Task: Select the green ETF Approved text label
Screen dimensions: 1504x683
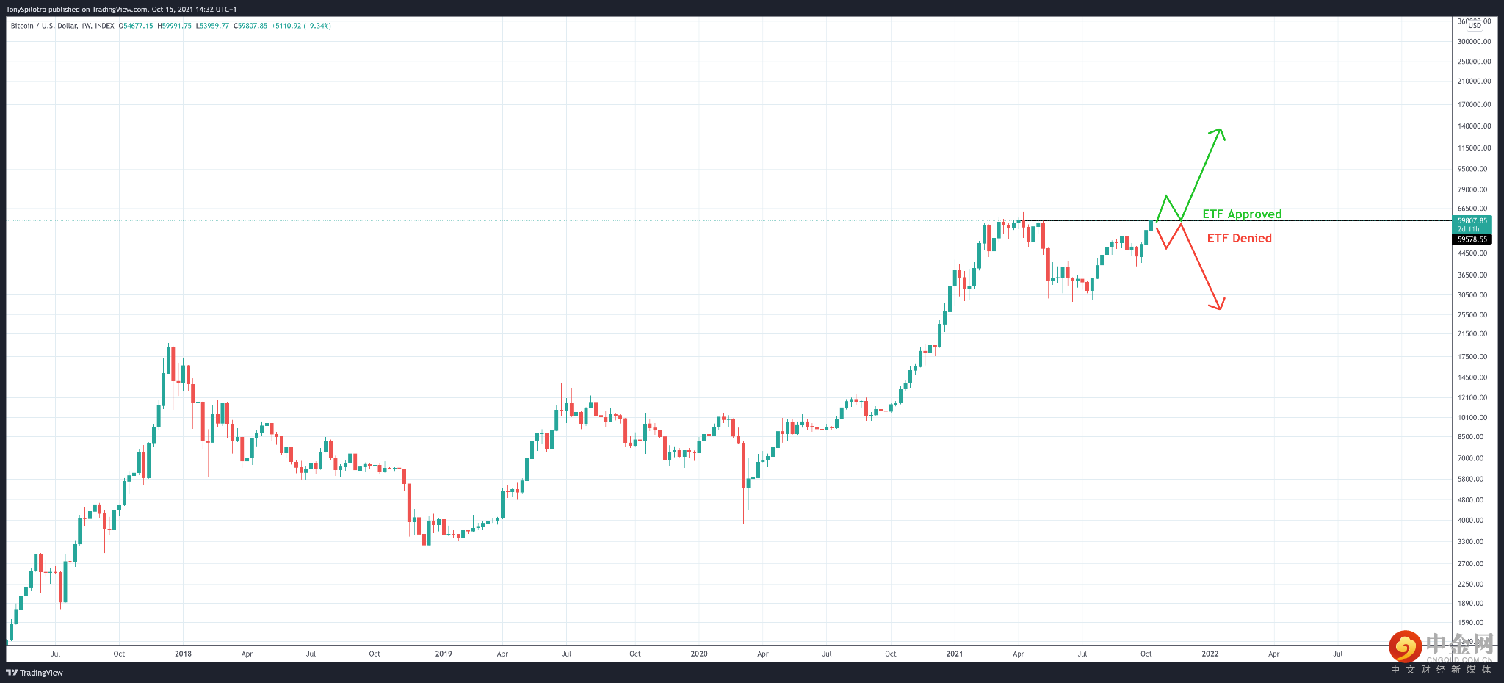Action: tap(1242, 214)
